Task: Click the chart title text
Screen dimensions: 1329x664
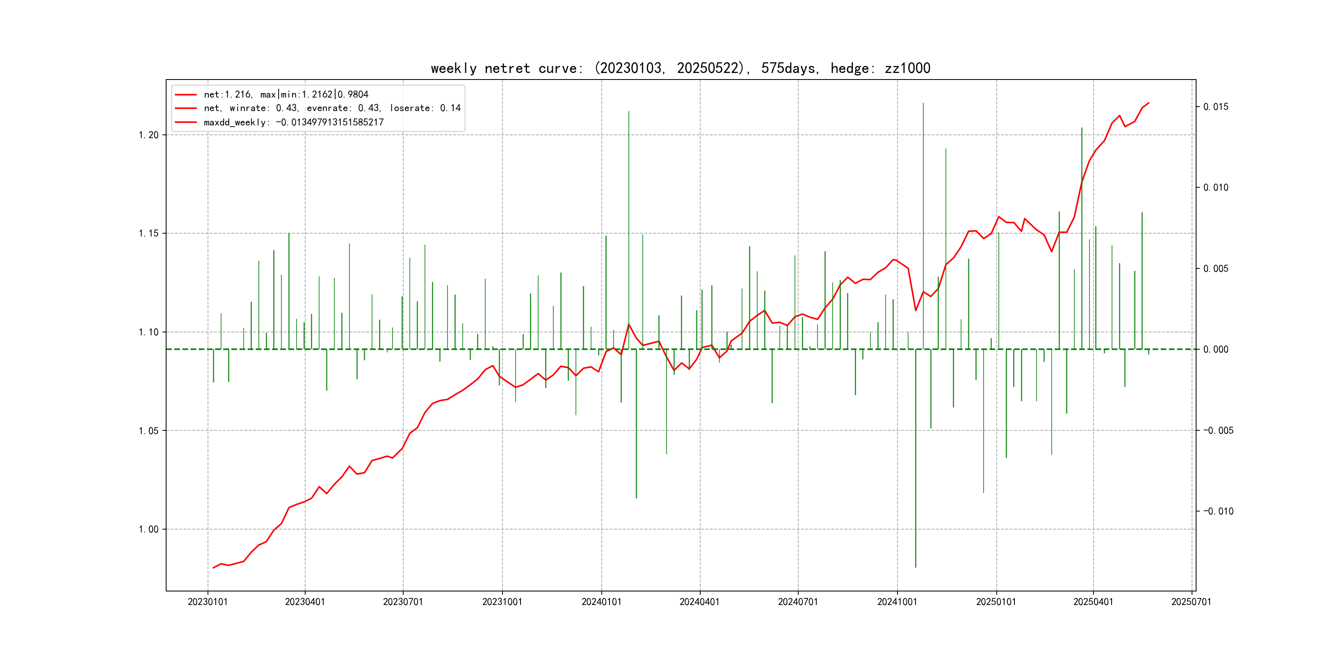Action: point(680,68)
